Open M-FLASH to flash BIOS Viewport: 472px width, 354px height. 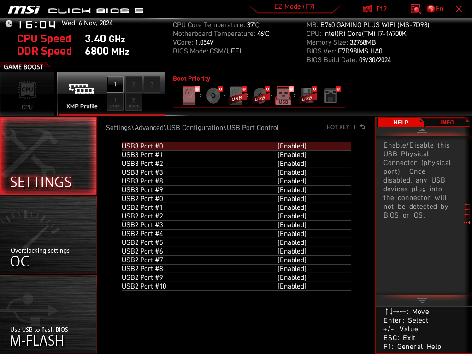click(x=48, y=314)
